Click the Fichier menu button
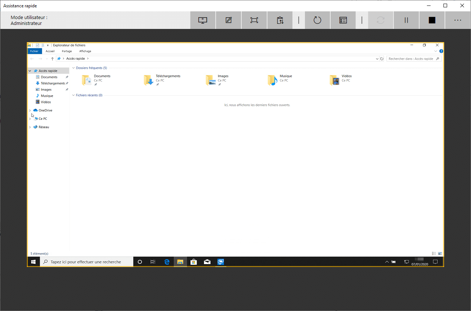This screenshot has width=471, height=311. click(x=34, y=51)
